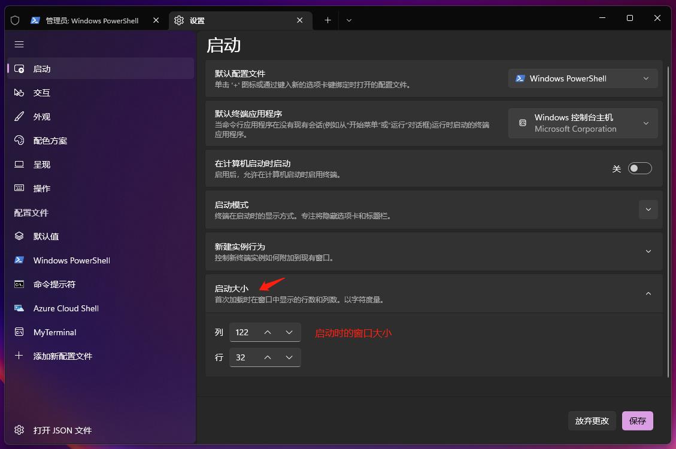Collapse the 启动大小 section
Image resolution: width=676 pixels, height=449 pixels.
click(648, 293)
